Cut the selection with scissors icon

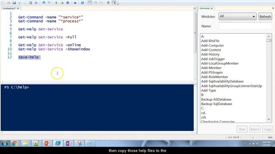[20, 3]
